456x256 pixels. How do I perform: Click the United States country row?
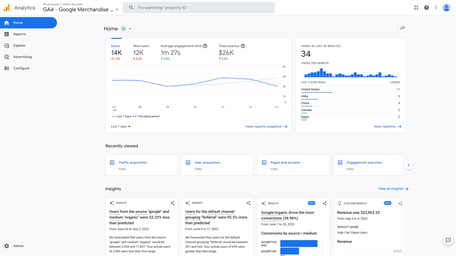point(351,90)
